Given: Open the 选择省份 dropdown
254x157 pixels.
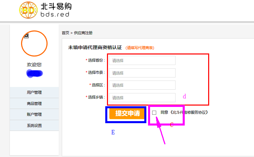Looking at the screenshot, I should pyautogui.click(x=142, y=61).
